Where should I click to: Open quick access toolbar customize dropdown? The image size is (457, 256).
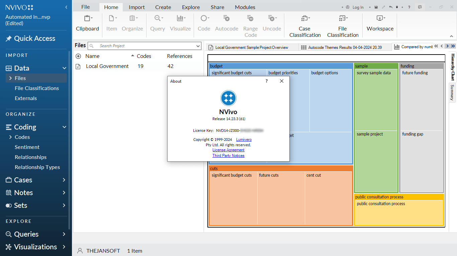point(397,7)
